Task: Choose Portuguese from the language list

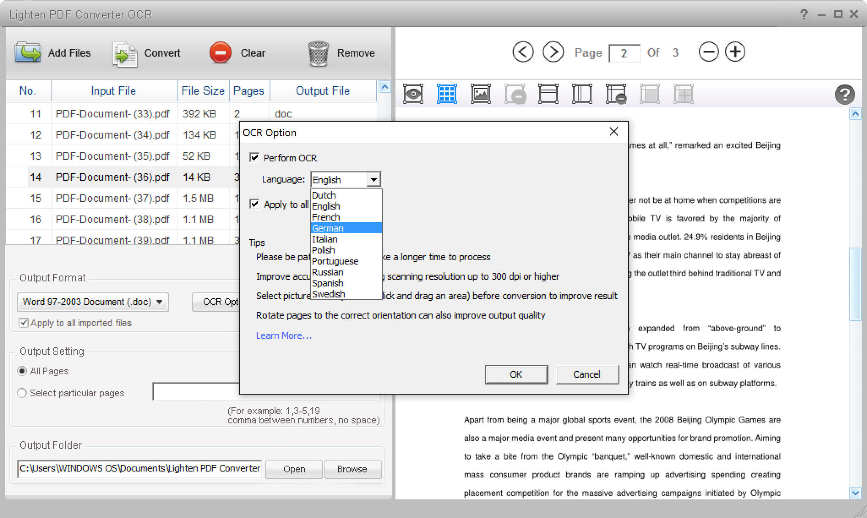Action: point(346,261)
